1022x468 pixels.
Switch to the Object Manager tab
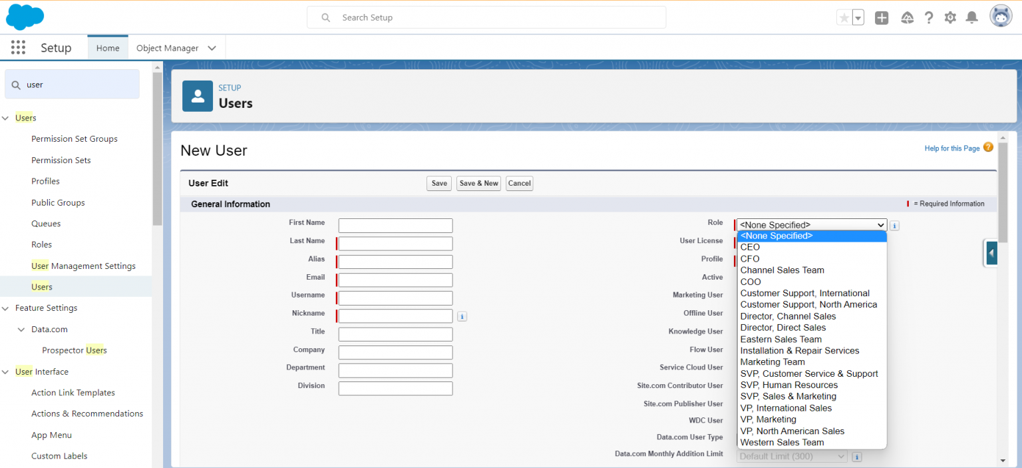pyautogui.click(x=168, y=48)
